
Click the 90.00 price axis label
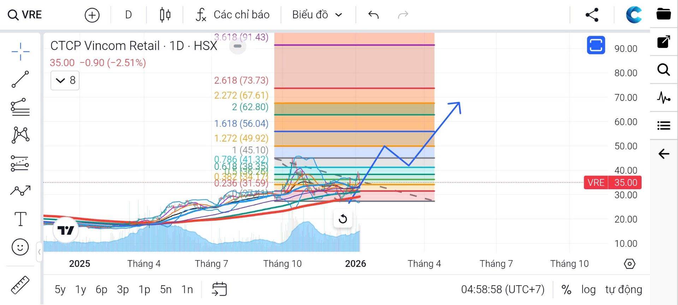tap(626, 49)
